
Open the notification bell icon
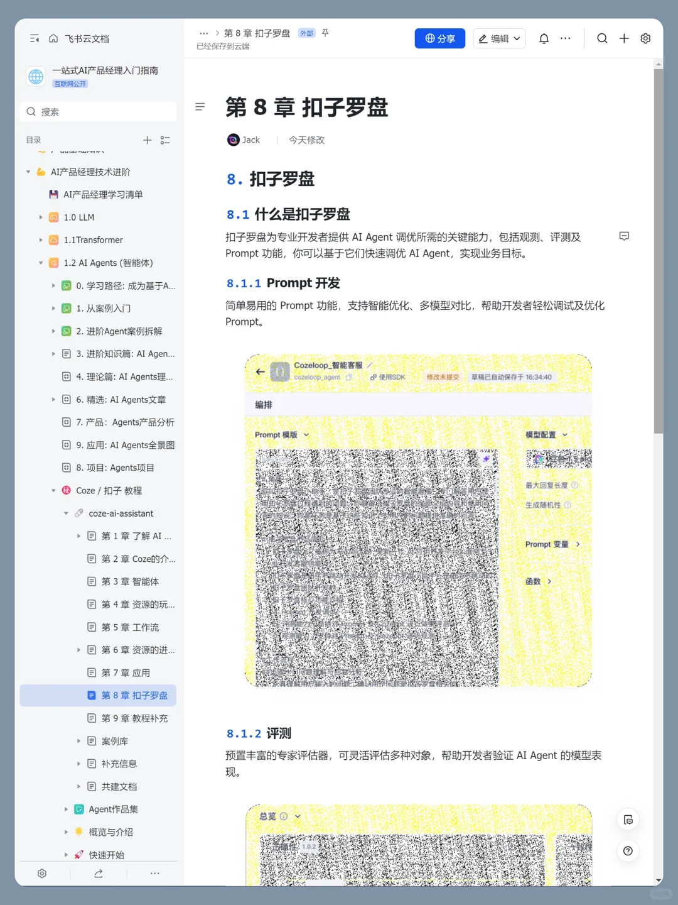(544, 38)
